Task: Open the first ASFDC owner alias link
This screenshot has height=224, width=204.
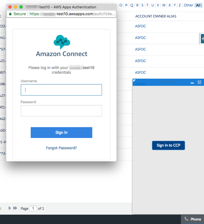Action: tap(140, 26)
